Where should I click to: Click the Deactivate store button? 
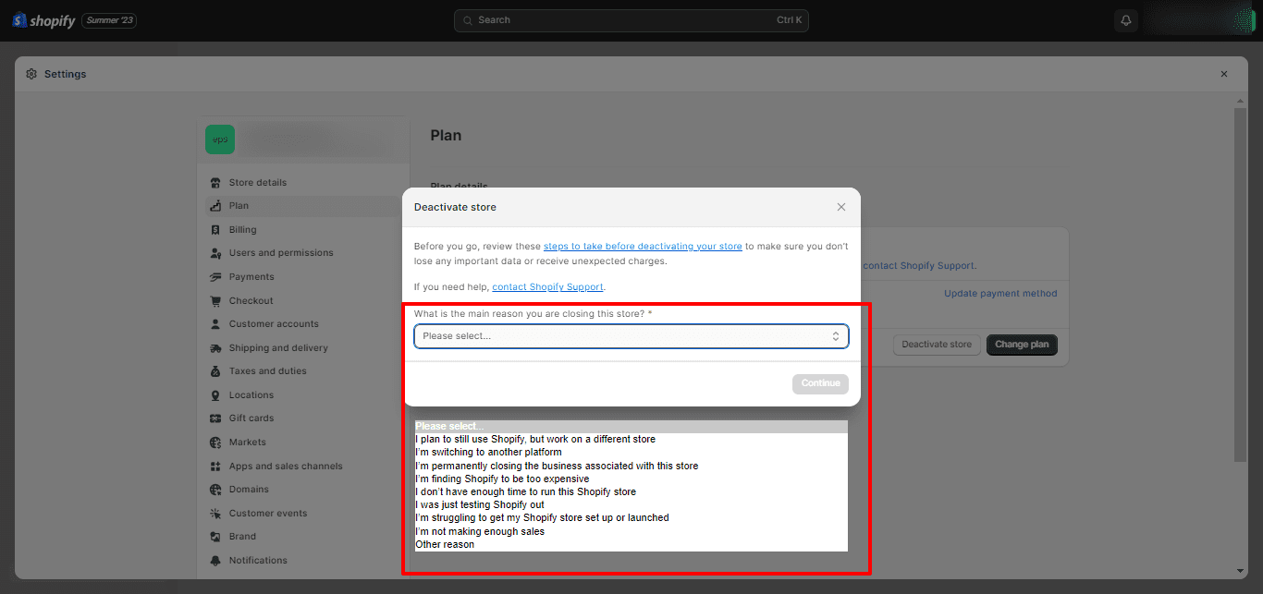936,345
